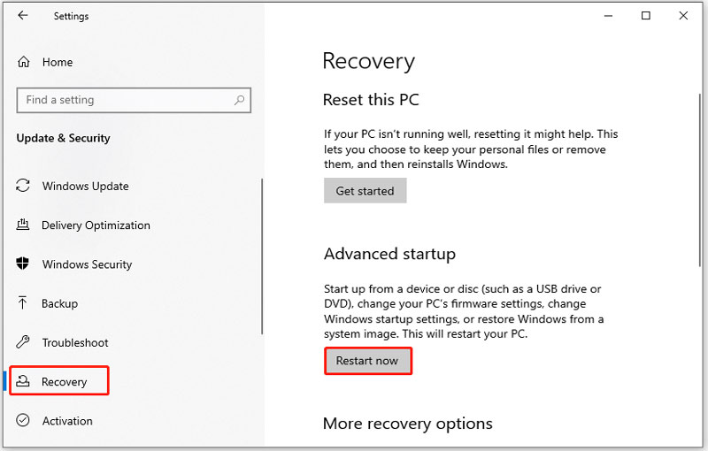Click the Troubleshoot wrench icon
Screen dimensions: 708x451
(24, 342)
